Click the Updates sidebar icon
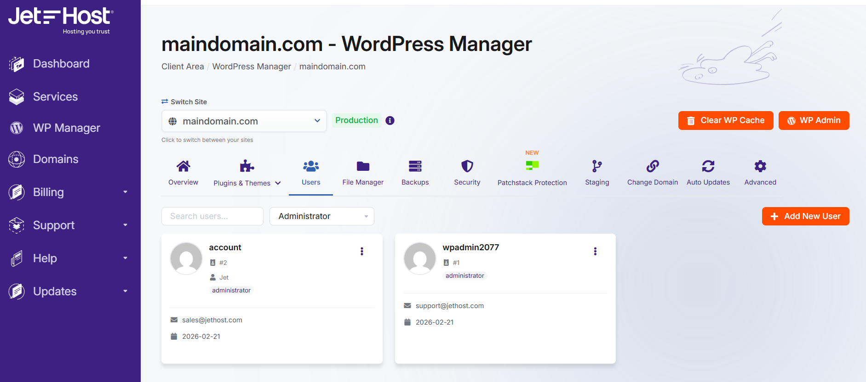This screenshot has width=866, height=382. coord(17,292)
